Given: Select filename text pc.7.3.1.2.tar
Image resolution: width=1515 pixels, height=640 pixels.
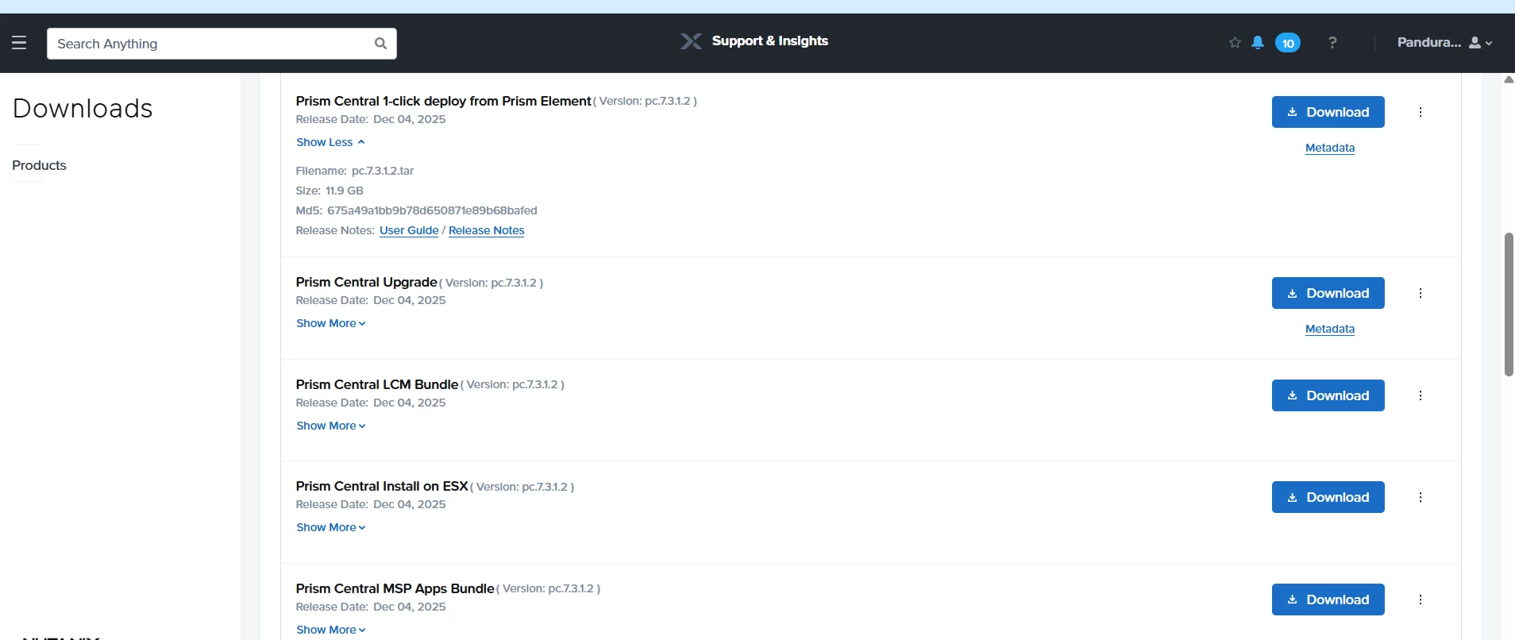Looking at the screenshot, I should pos(383,171).
